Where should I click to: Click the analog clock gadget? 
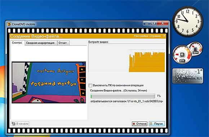tap(188, 21)
